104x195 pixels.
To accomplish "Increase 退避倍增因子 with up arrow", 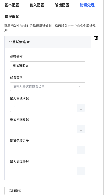I will coord(81,148).
